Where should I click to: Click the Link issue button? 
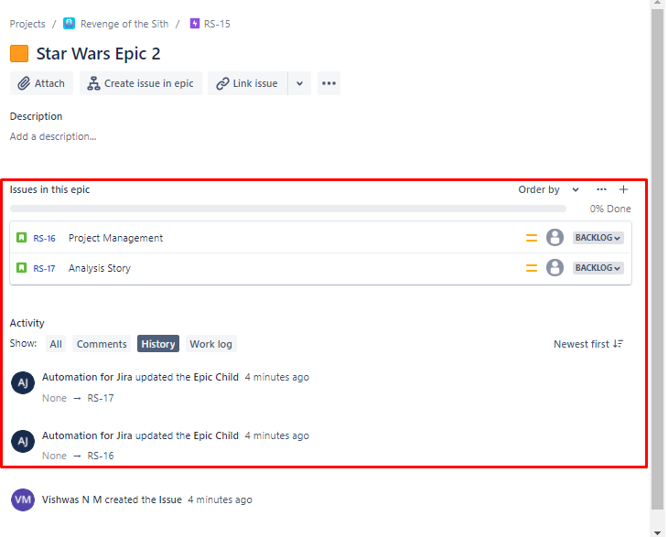(247, 83)
